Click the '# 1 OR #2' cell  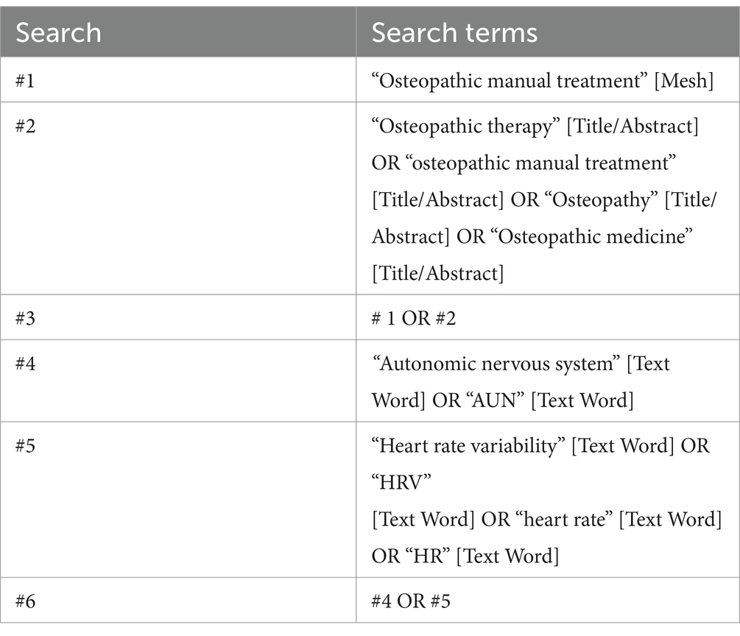[413, 319]
